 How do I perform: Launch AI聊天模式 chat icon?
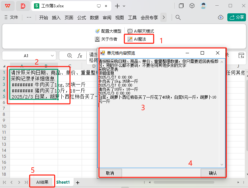(130, 31)
